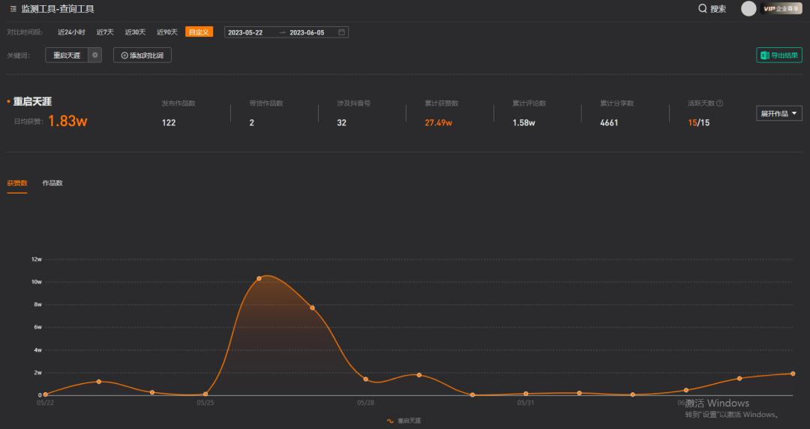Image resolution: width=810 pixels, height=429 pixels.
Task: Click the peak data point on chart
Action: pos(259,278)
